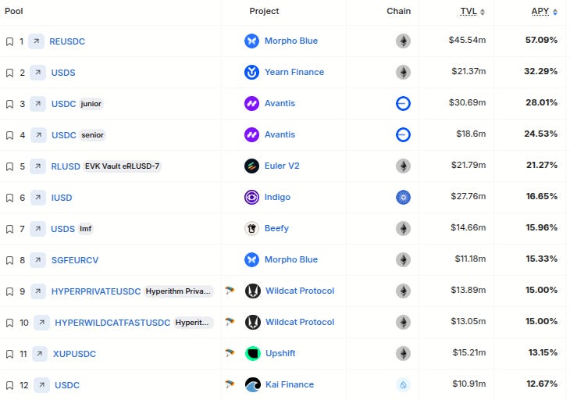This screenshot has height=400, width=570.
Task: Click Cardano chain icon in IUSD row
Action: coord(403,198)
